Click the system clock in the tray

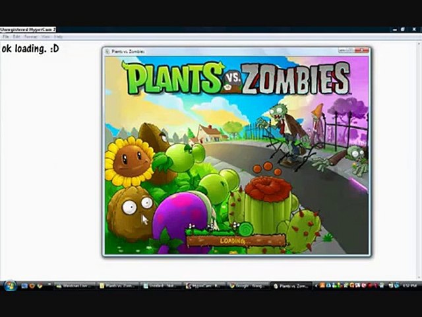coord(410,286)
